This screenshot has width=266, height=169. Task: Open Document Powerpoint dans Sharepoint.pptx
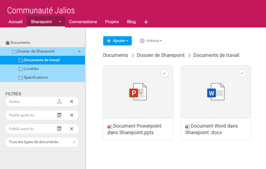[134, 129]
